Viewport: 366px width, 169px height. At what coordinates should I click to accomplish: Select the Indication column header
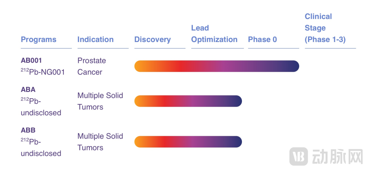click(x=96, y=40)
